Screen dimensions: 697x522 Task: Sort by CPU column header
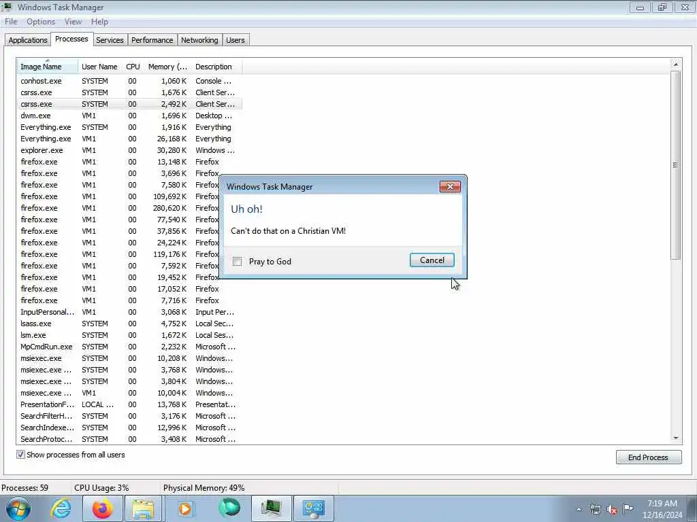133,67
